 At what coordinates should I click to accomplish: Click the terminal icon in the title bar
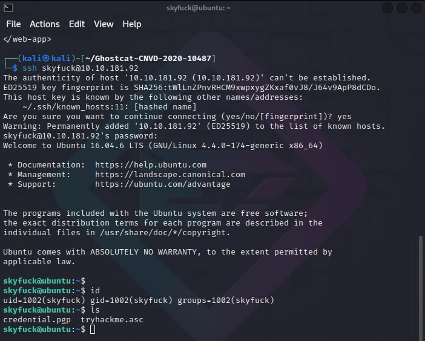[8, 8]
